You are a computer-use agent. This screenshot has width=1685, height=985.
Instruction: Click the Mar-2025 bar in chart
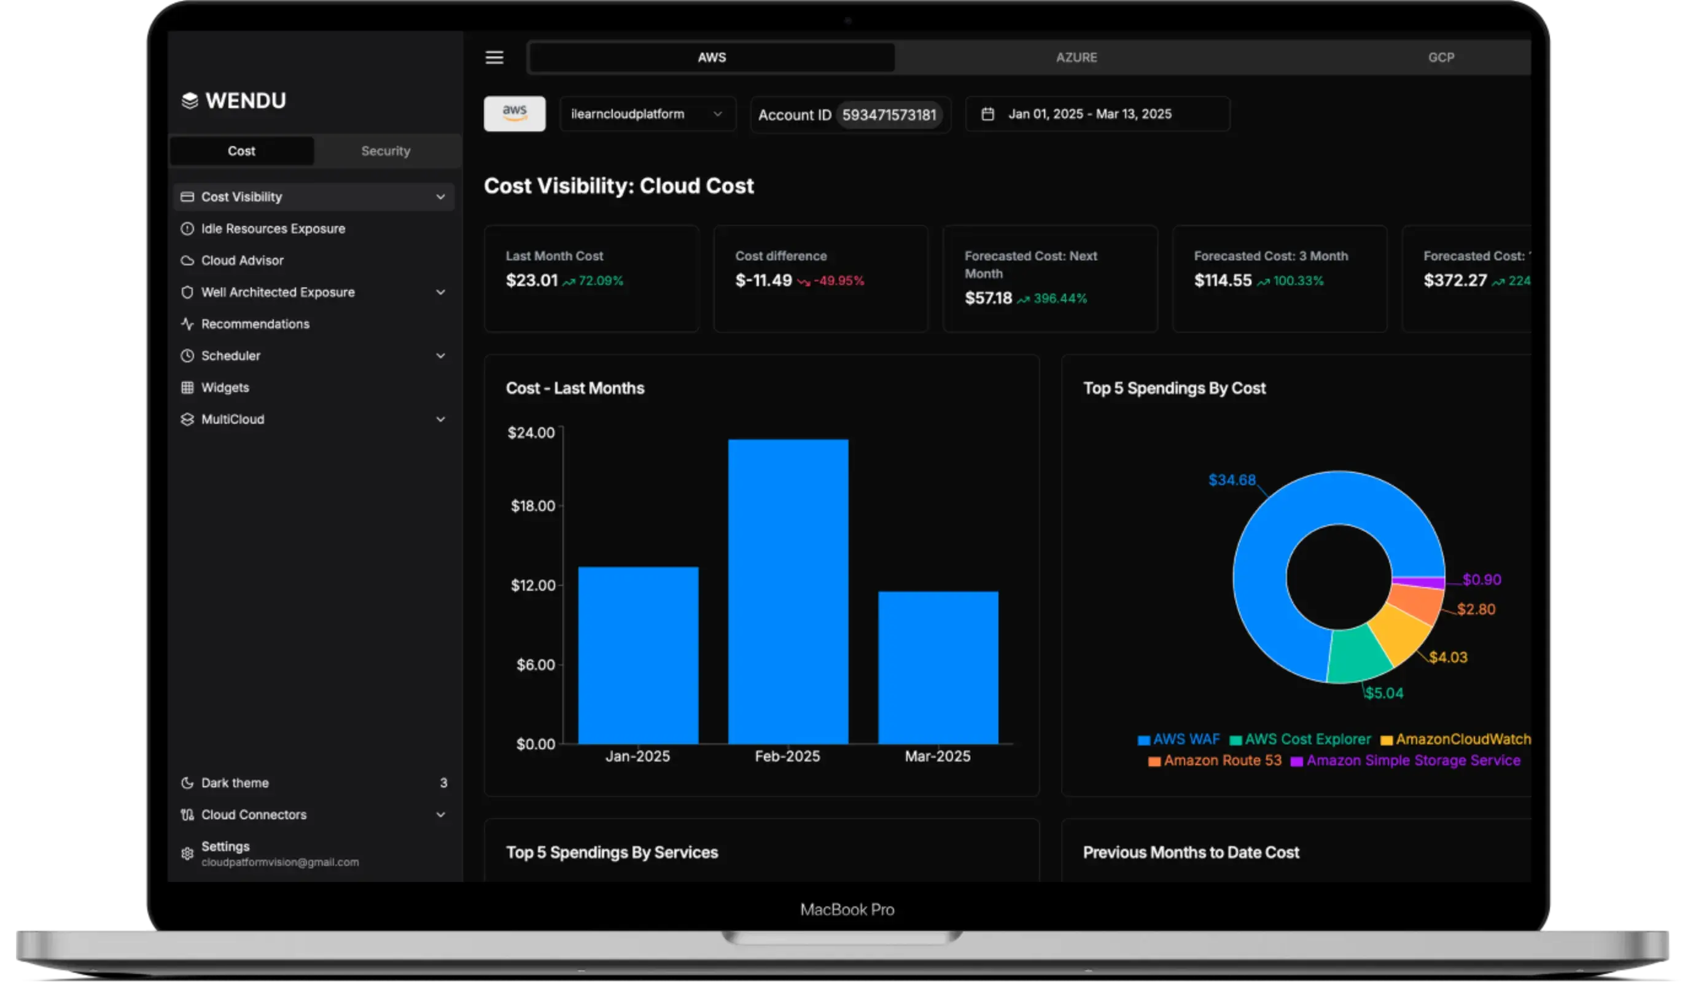coord(938,668)
